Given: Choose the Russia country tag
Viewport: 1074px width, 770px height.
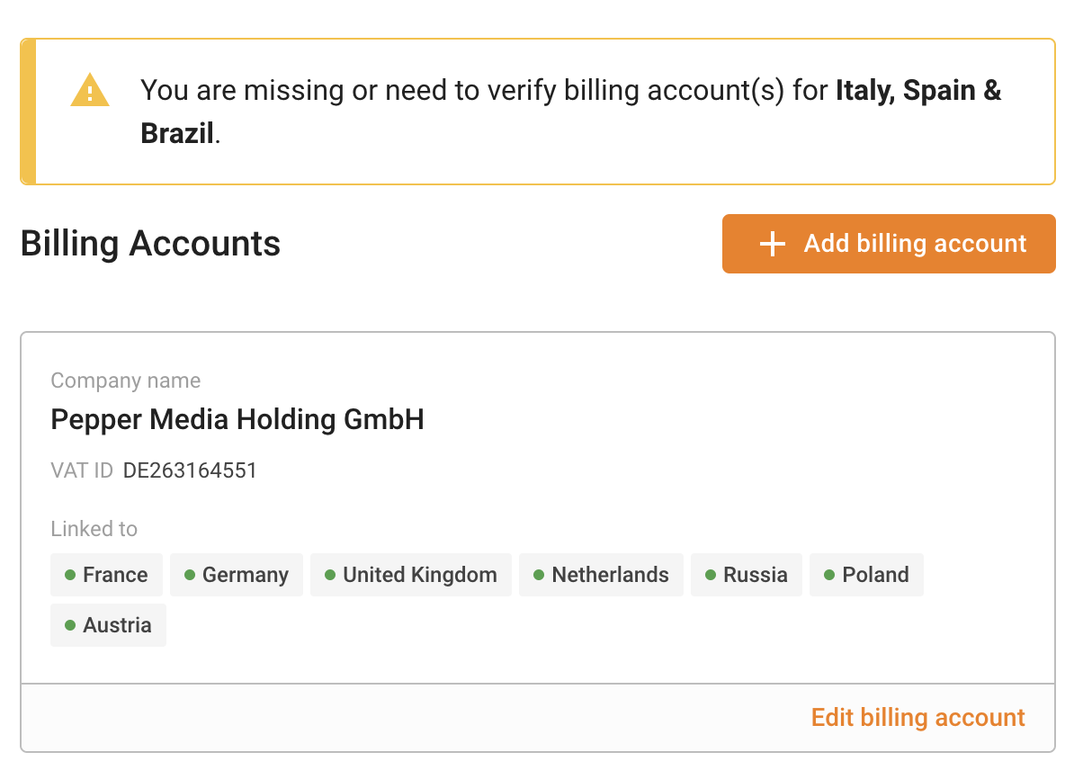Looking at the screenshot, I should [x=747, y=575].
